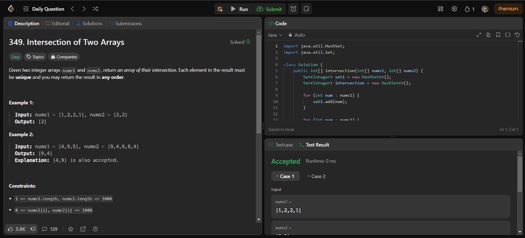Click the Runtime: 0 ms text

[x=321, y=161]
